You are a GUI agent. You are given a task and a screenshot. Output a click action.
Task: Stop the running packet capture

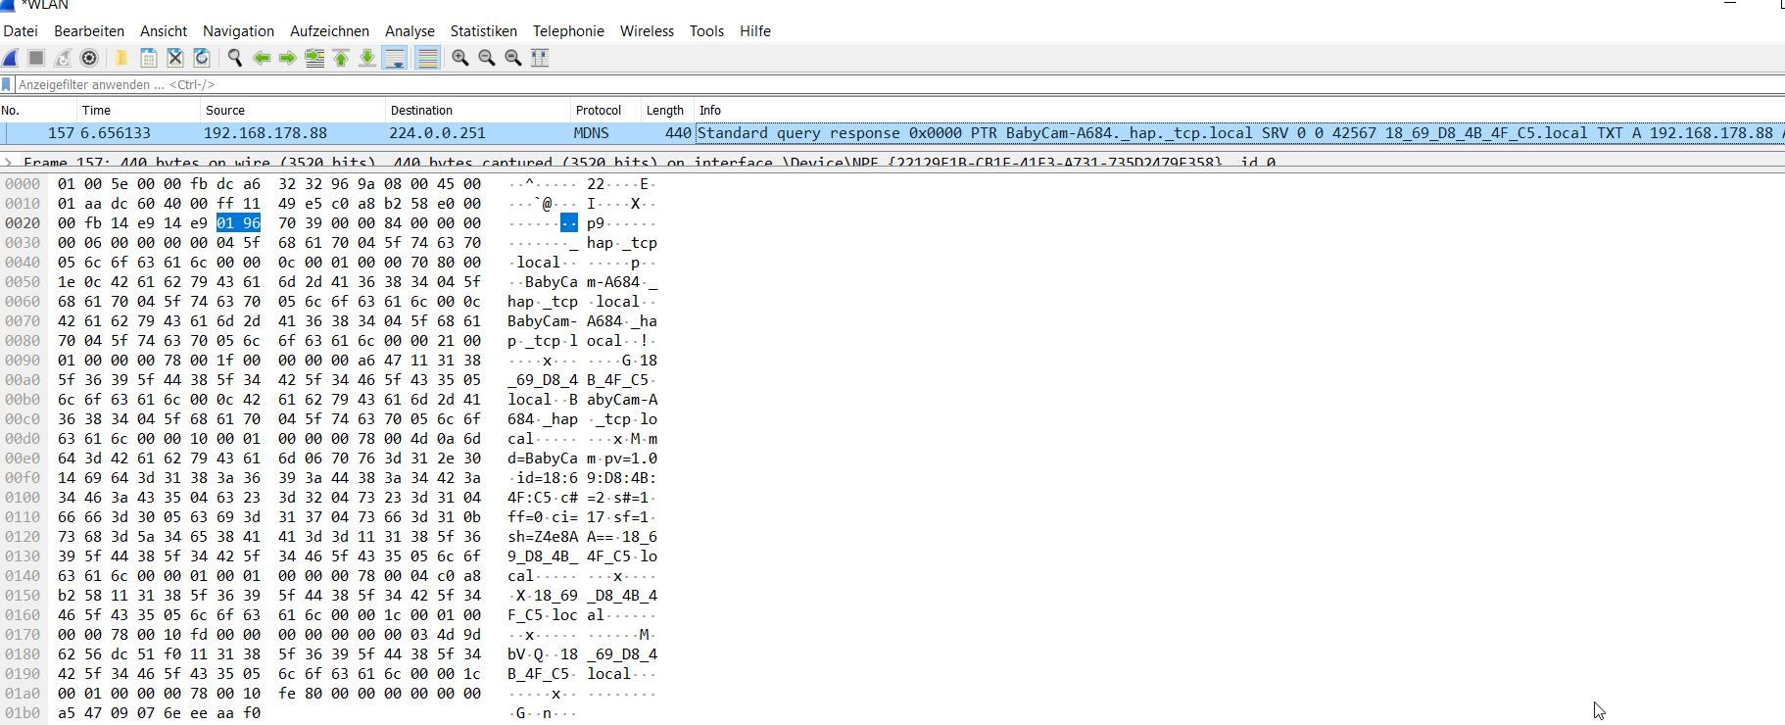tap(36, 58)
